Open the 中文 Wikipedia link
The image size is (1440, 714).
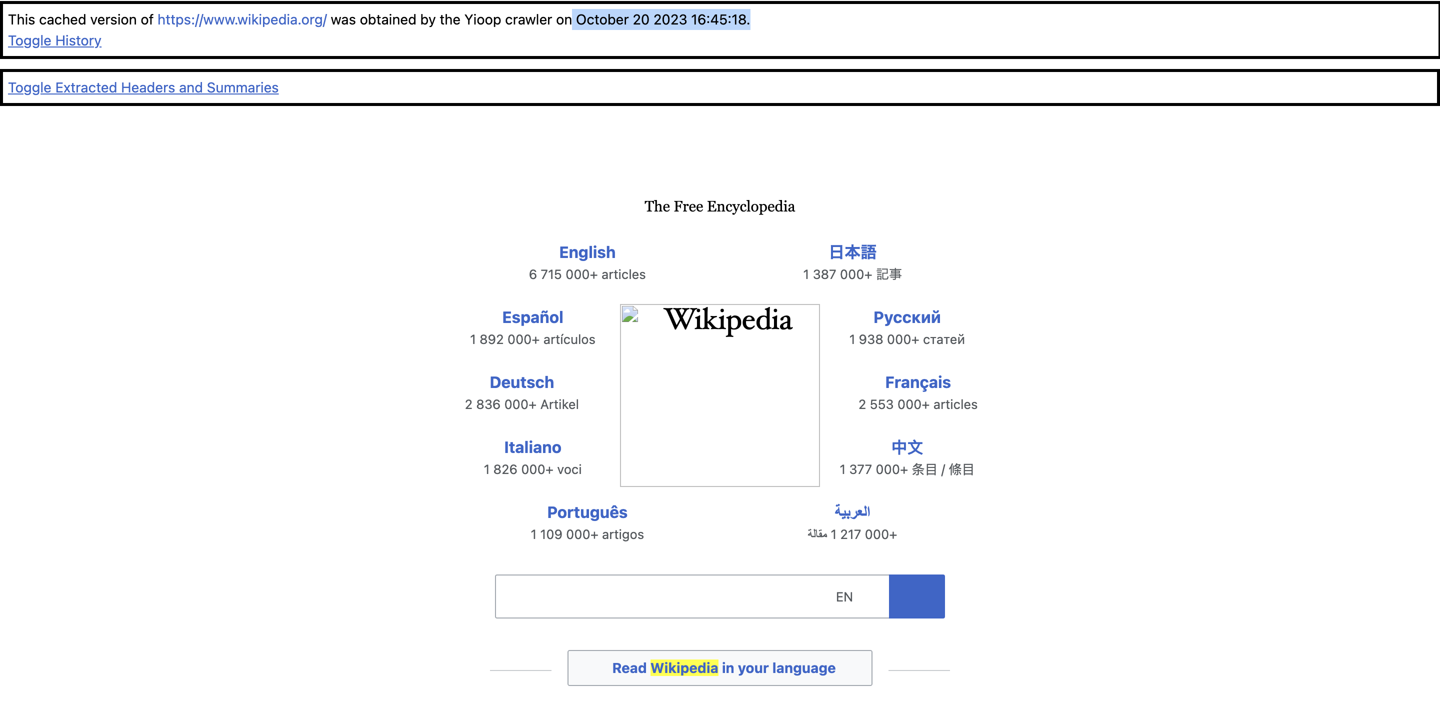pos(906,446)
